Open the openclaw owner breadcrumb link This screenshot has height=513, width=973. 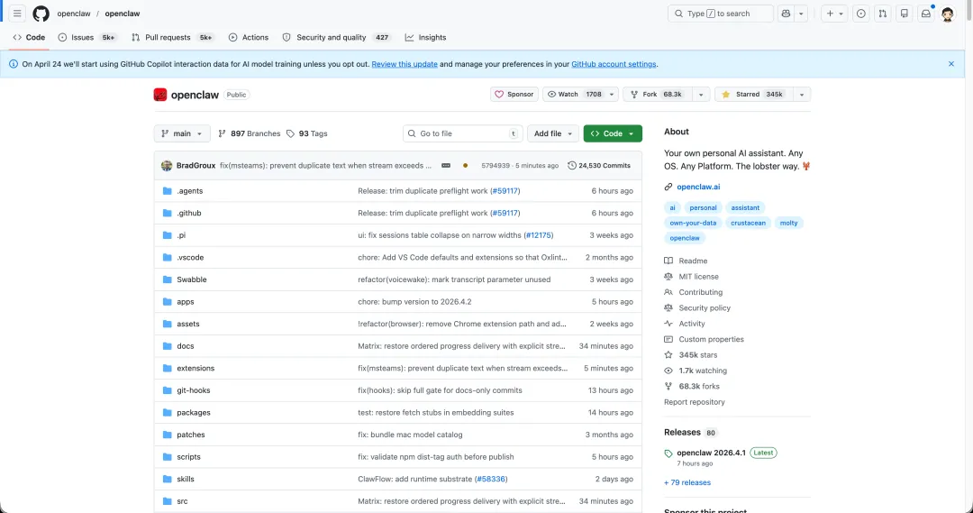point(74,13)
